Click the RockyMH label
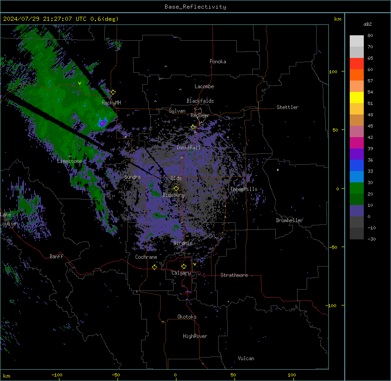Image resolution: width=391 pixels, height=381 pixels. pyautogui.click(x=111, y=102)
